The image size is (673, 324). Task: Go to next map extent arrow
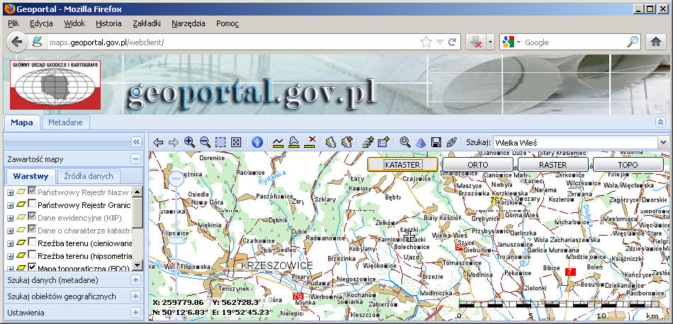(x=174, y=142)
